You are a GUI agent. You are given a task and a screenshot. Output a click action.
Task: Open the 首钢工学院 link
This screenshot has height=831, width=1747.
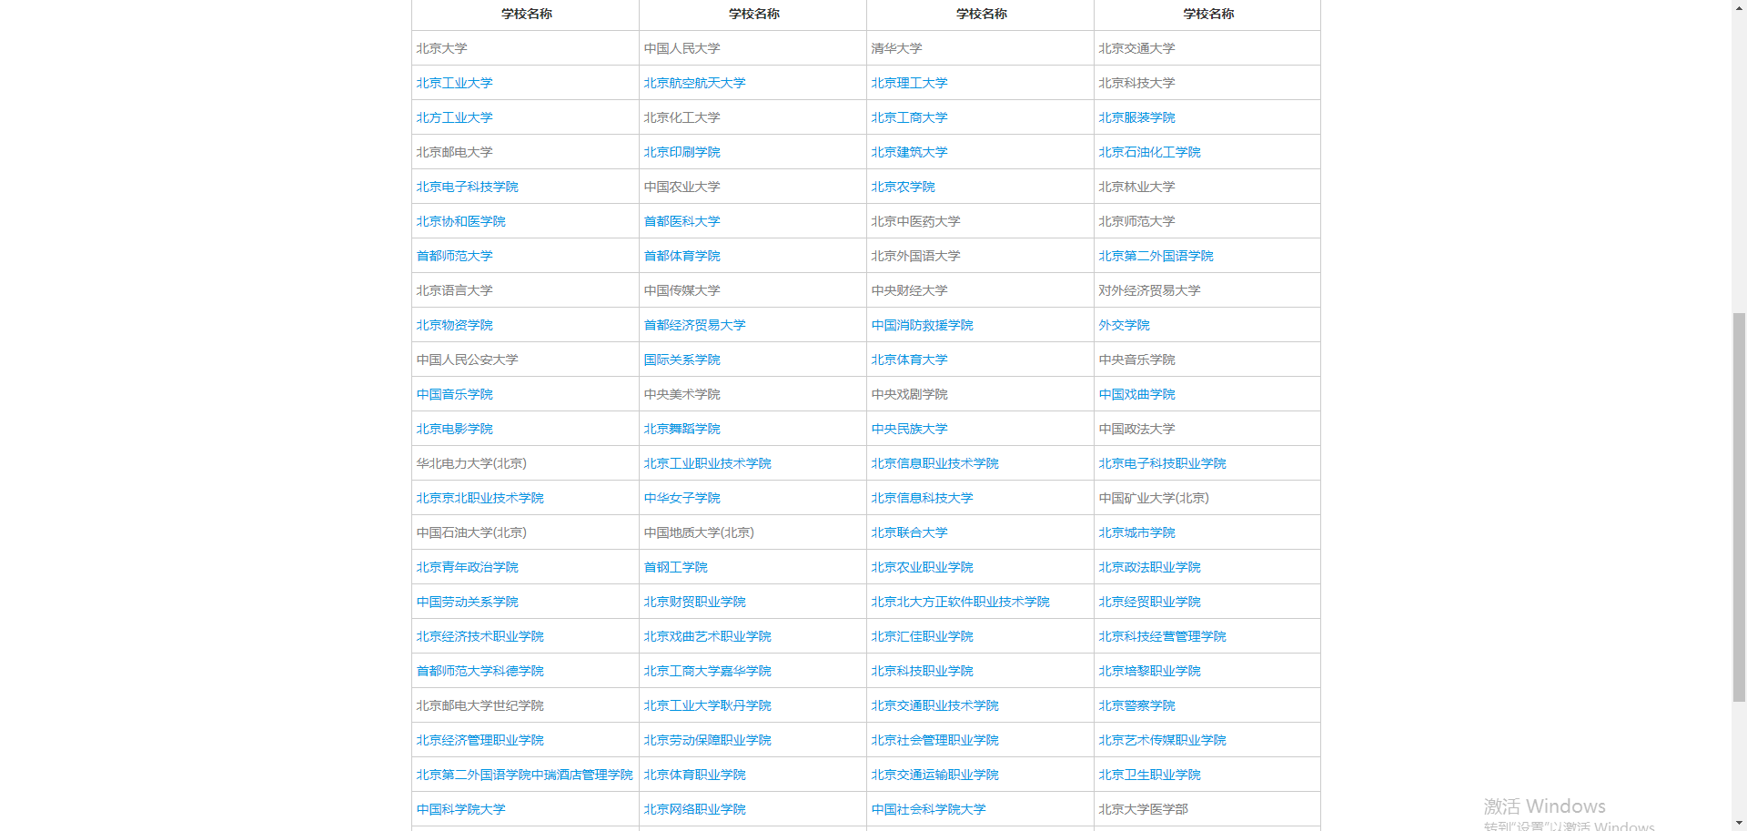675,567
